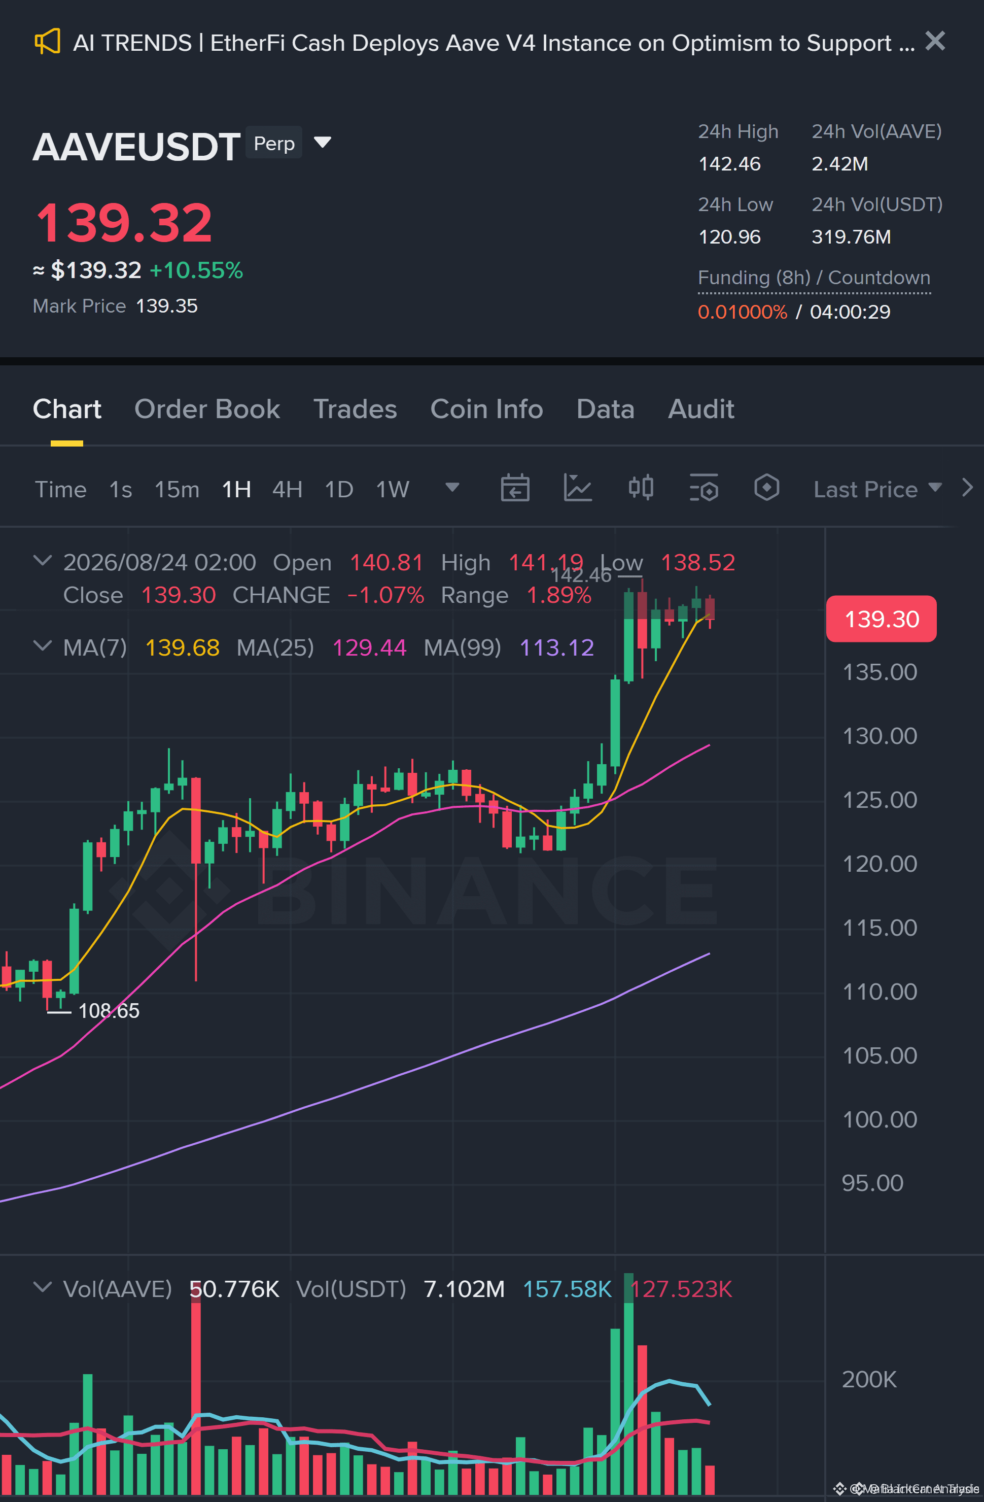Tap the AAVEUSDT symbol name

[136, 147]
